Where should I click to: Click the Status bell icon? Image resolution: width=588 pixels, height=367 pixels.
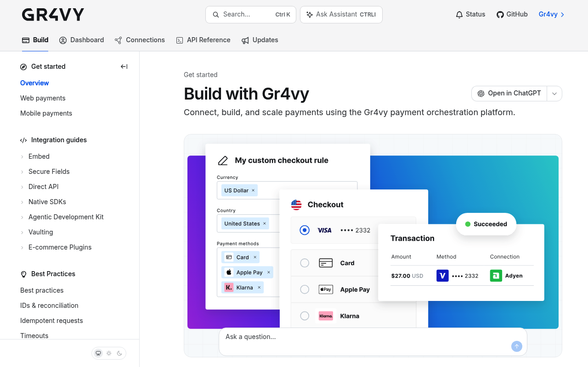point(459,15)
